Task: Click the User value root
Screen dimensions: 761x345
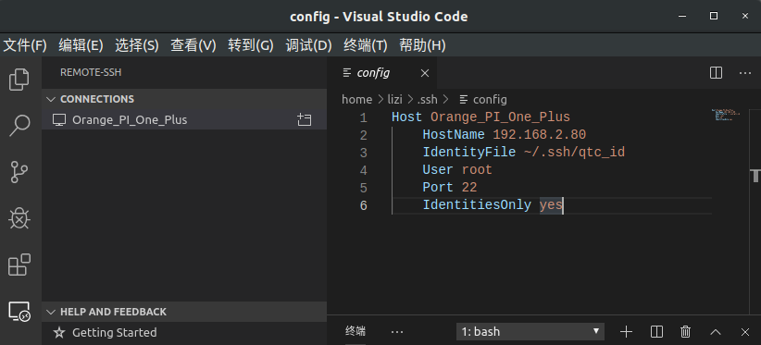Action: (477, 170)
